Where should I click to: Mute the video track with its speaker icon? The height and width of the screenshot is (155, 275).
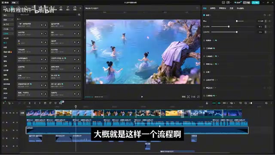13,113
